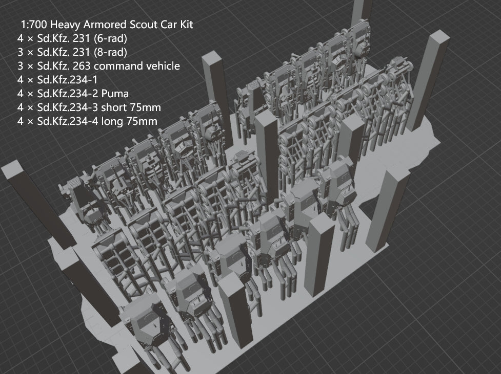Click the "Sd.Kfz. 263 command vehicle" line
The image size is (501, 374).
coord(98,66)
